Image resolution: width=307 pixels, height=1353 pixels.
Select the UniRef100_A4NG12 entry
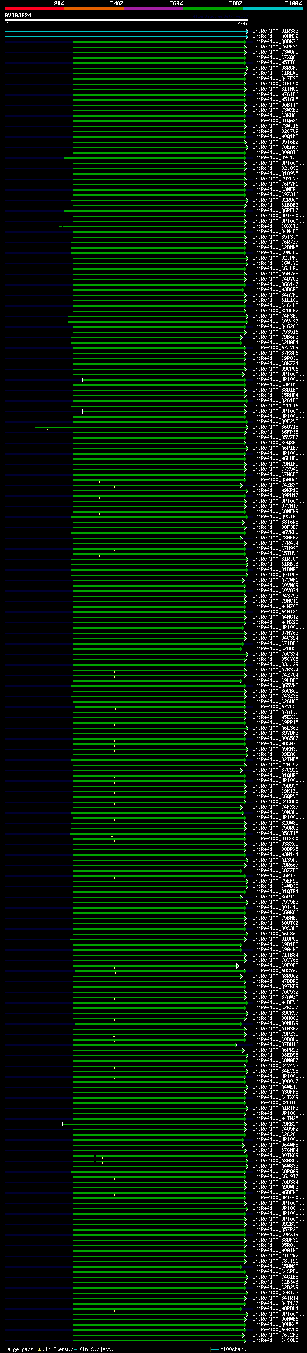click(x=275, y=617)
